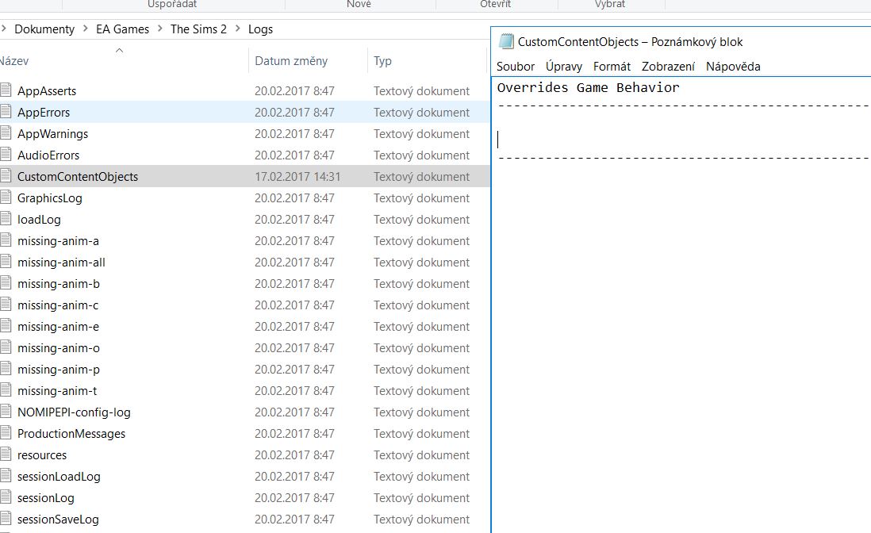
Task: Select the AppAsserts file icon
Action: click(6, 90)
